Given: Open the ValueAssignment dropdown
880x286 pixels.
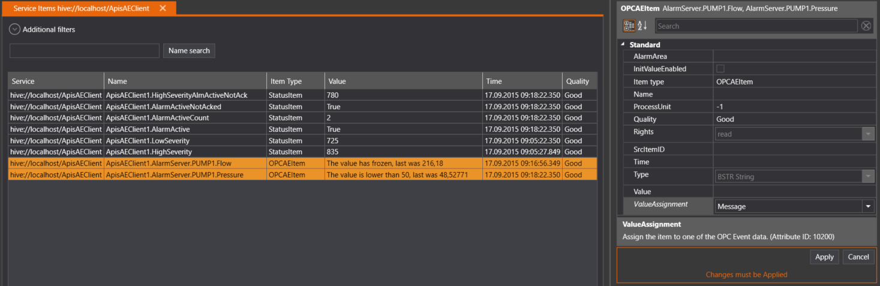Looking at the screenshot, I should 867,206.
